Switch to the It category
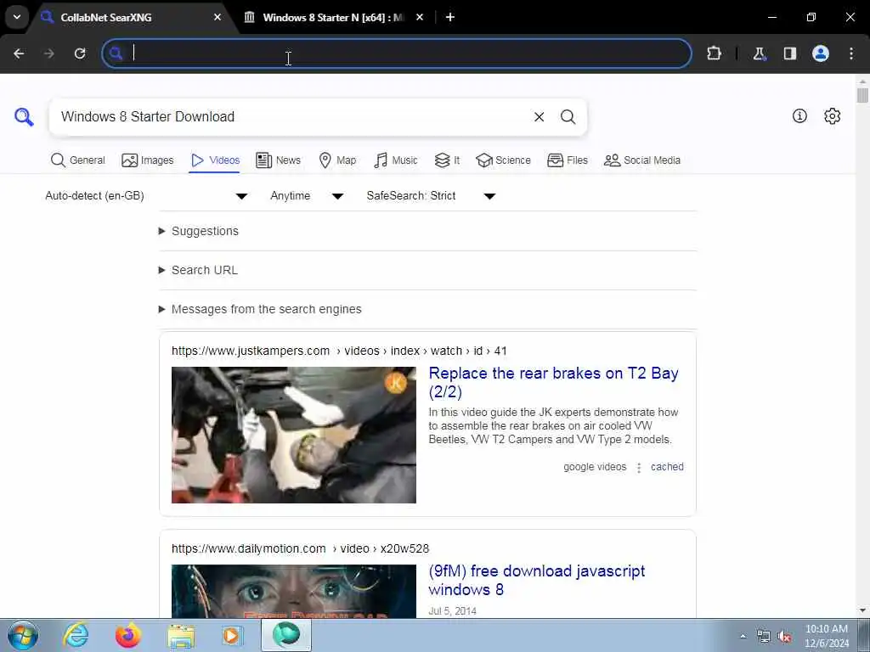 click(x=447, y=160)
